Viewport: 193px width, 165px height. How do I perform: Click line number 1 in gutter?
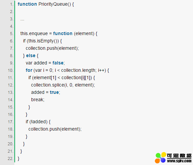[x=12, y=4]
